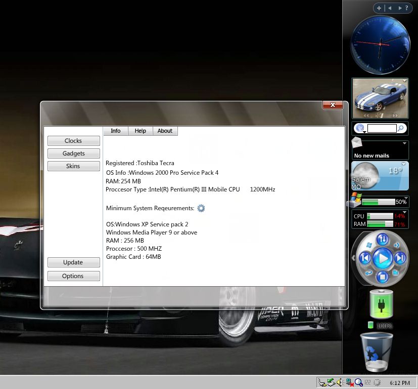Switch to the About tab
This screenshot has width=418, height=389.
(x=165, y=131)
